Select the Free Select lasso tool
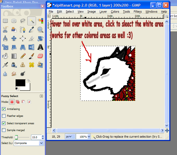 [x=23, y=21]
